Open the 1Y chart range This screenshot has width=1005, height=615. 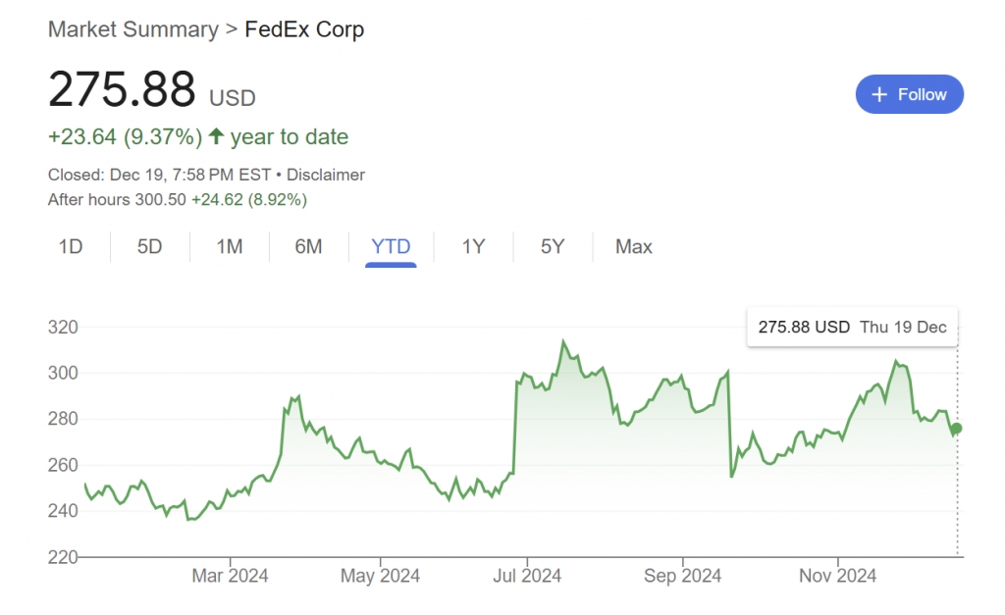pos(473,246)
